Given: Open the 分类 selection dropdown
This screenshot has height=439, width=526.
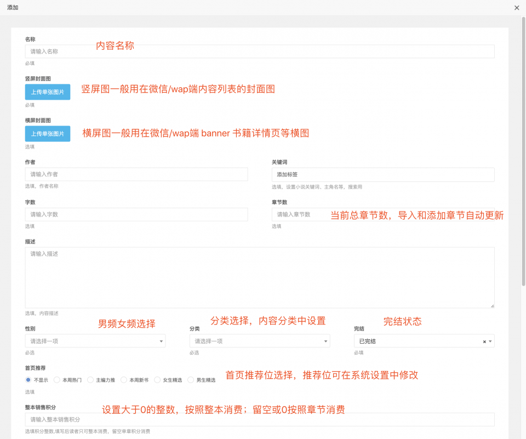Looking at the screenshot, I should (x=259, y=341).
